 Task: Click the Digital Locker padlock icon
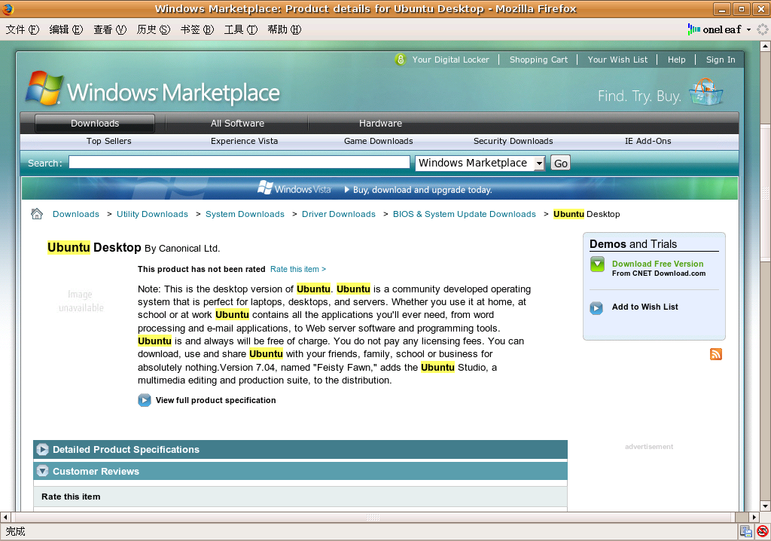[x=401, y=60]
